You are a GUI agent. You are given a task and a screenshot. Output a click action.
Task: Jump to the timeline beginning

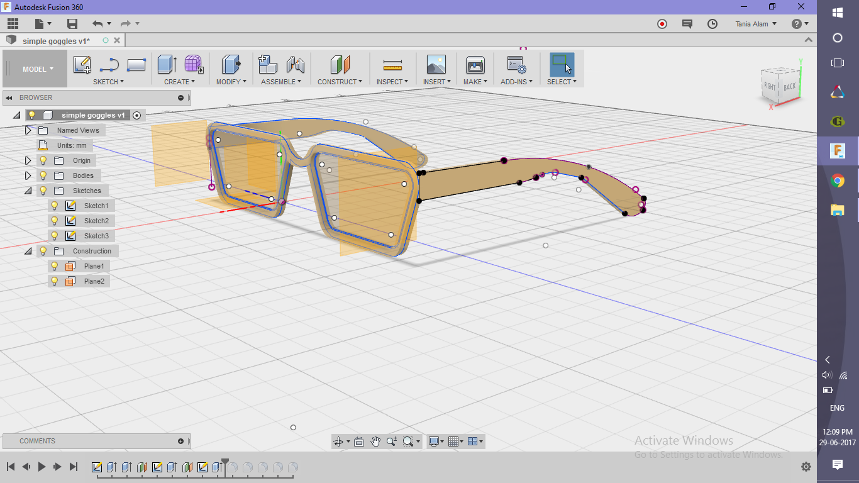pos(11,467)
